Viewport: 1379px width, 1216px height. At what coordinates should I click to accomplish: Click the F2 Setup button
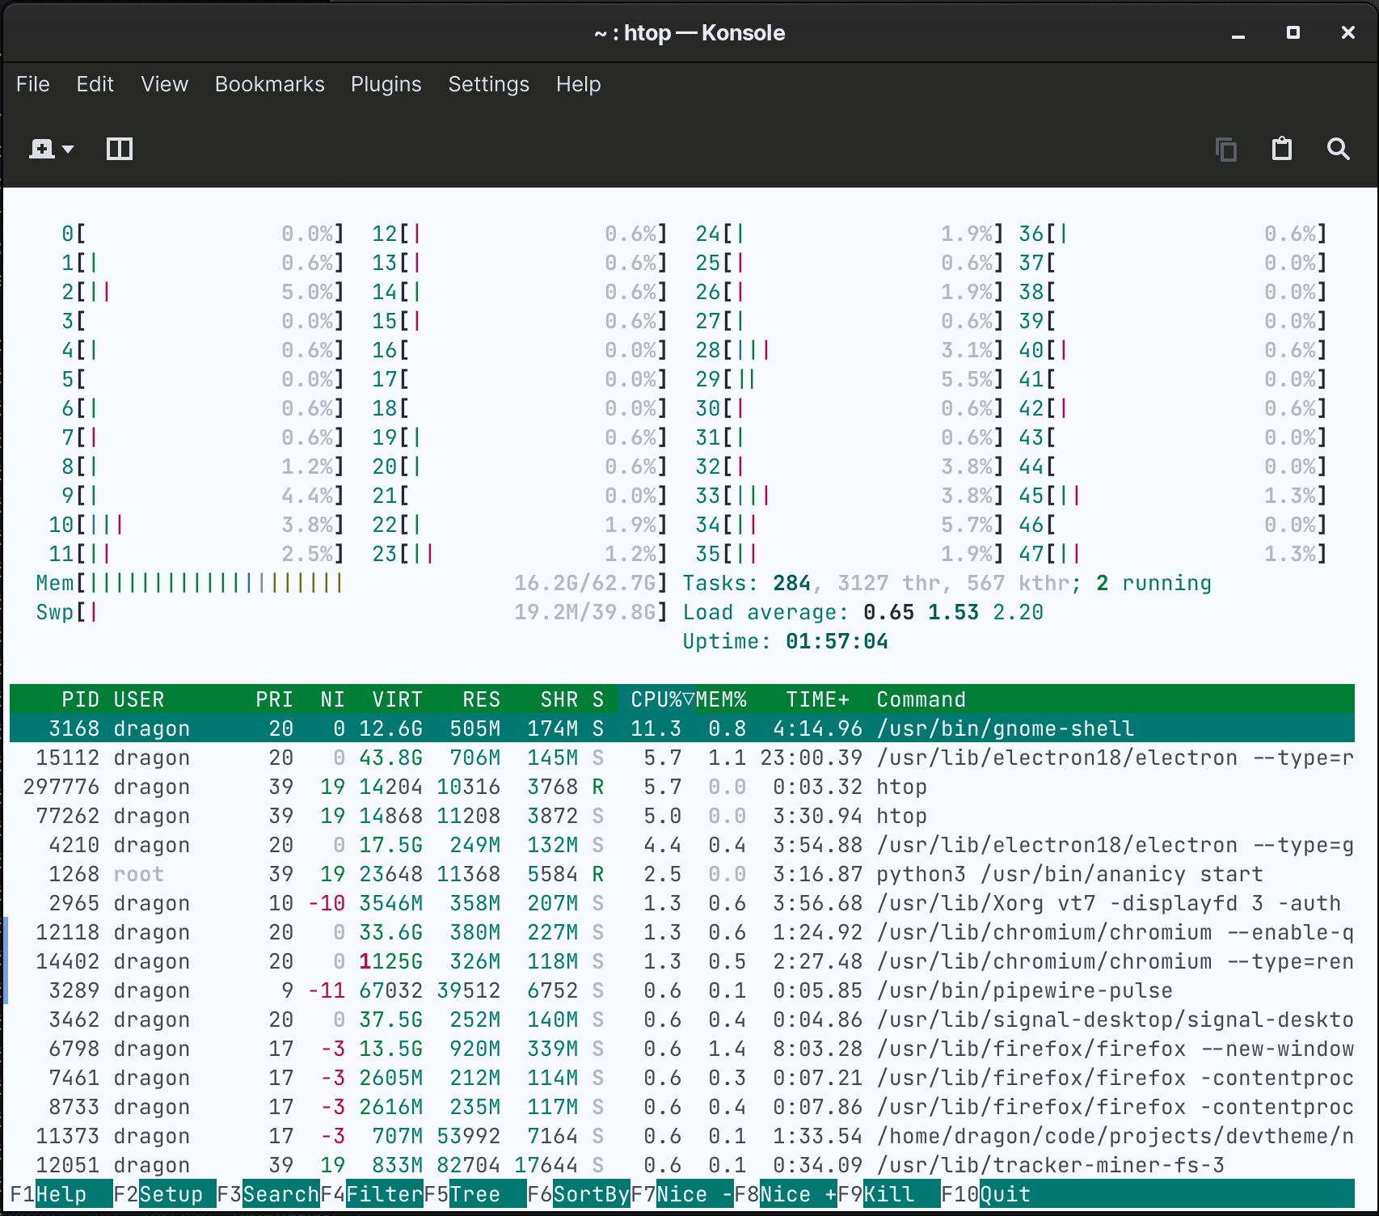pyautogui.click(x=165, y=1194)
